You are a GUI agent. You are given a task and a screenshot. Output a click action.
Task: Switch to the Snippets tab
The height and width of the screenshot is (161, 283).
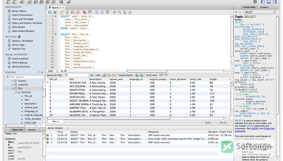[x=264, y=7]
